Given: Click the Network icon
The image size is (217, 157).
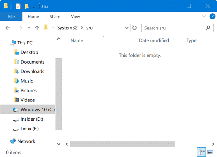Looking at the screenshot, I should [13, 141].
